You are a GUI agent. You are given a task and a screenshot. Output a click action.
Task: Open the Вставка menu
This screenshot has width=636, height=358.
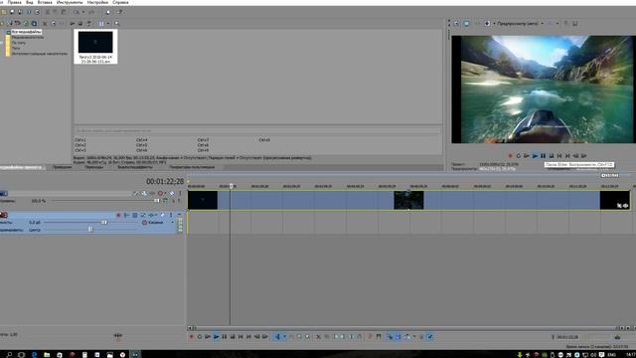pos(45,2)
